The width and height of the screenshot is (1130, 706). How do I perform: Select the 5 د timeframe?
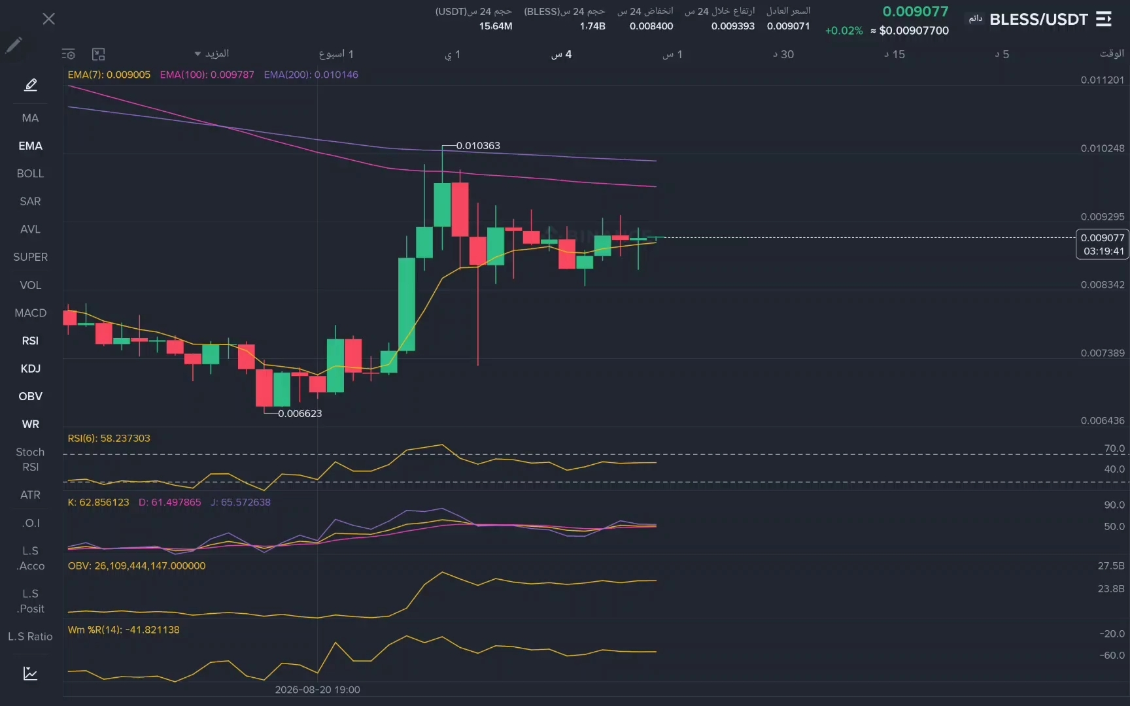[1002, 54]
